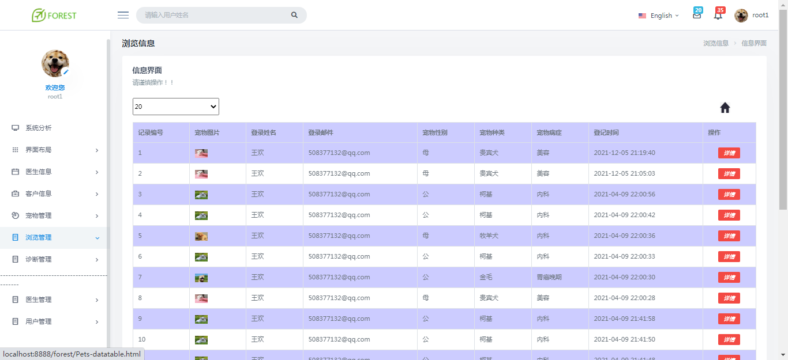788x360 pixels.
Task: Expand the 医生信息 sidebar menu
Action: coord(55,172)
